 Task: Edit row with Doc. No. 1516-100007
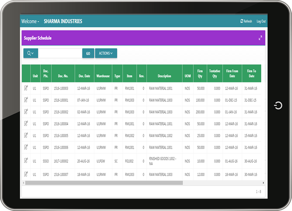[x=26, y=174]
